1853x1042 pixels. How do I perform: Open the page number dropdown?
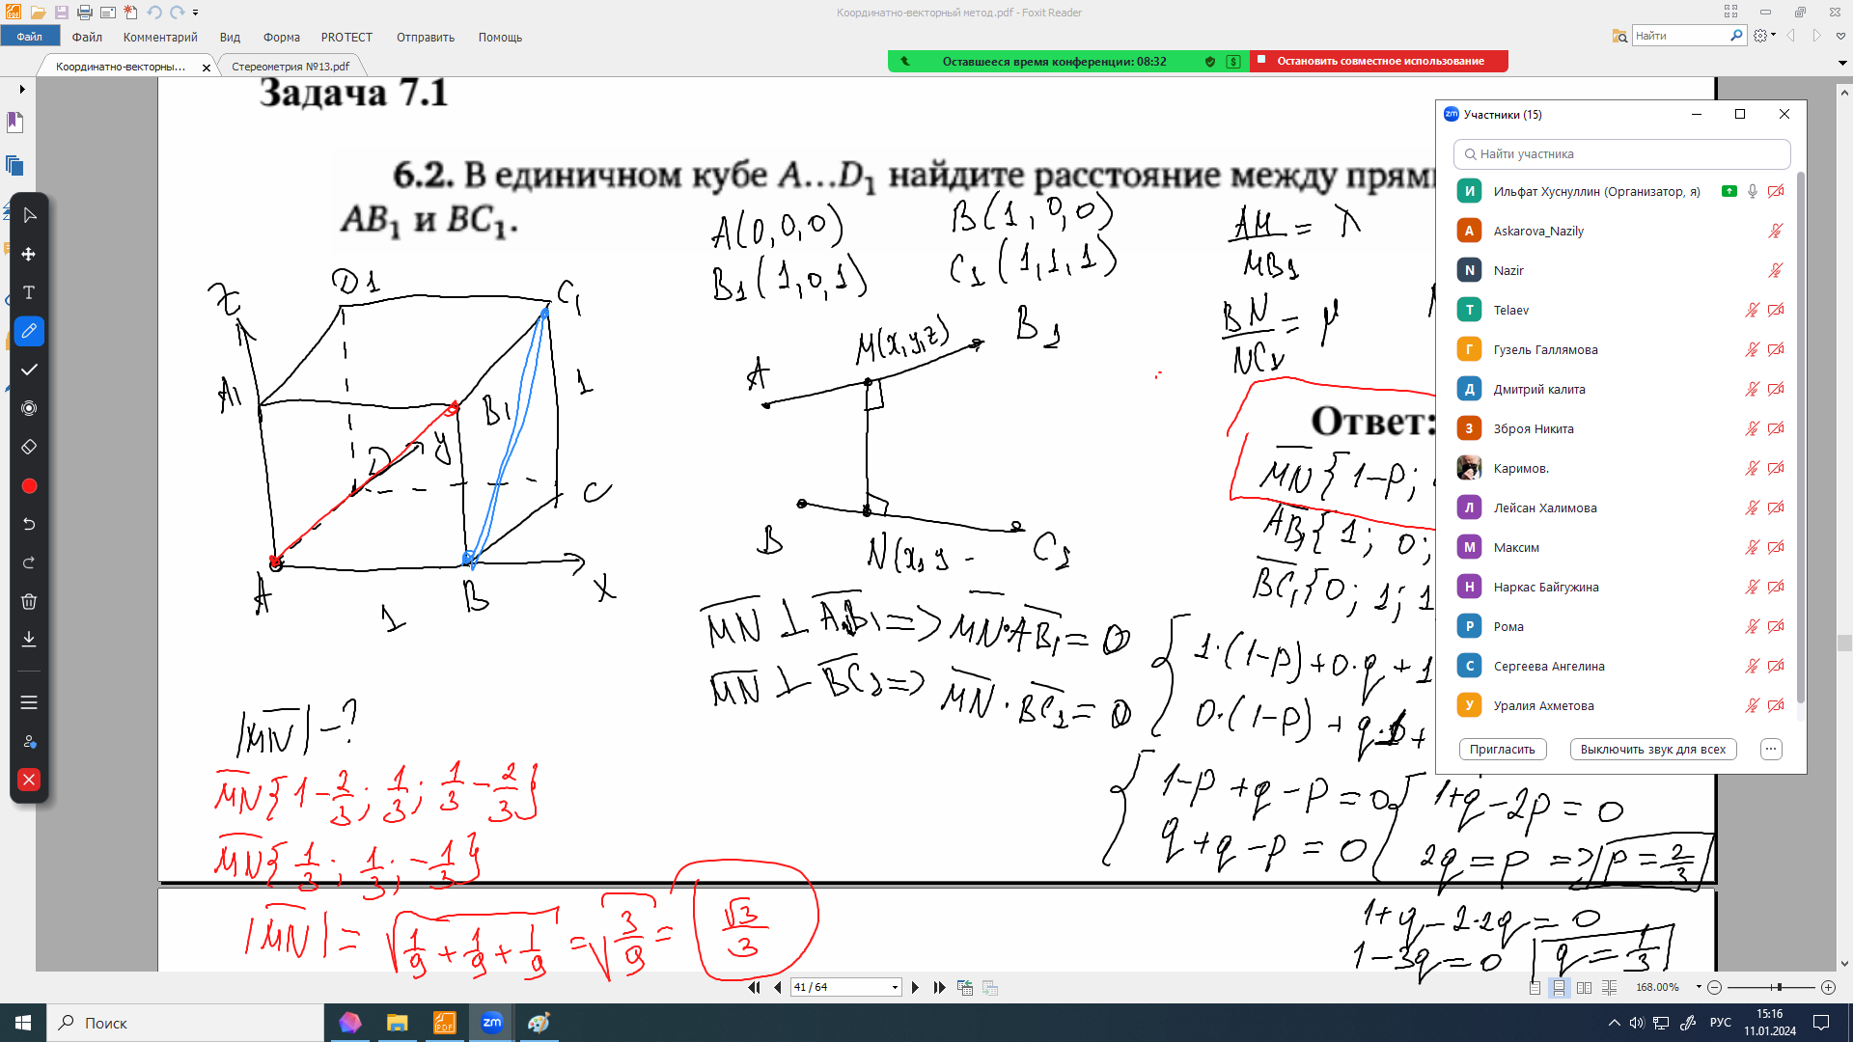[895, 987]
